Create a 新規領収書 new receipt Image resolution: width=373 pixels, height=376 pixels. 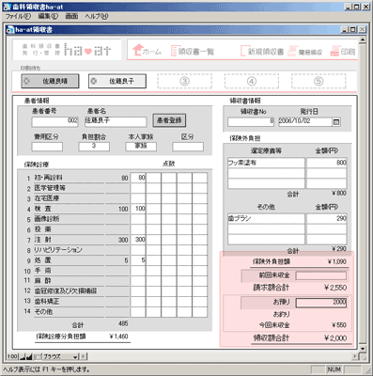[262, 51]
